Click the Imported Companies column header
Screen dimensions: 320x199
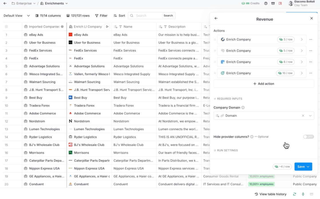coord(44,27)
